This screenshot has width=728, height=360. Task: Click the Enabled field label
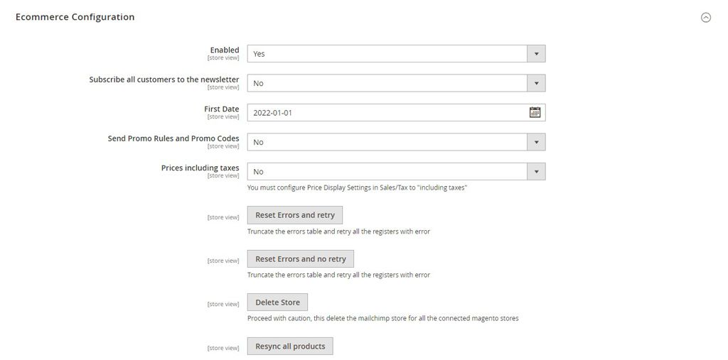point(225,50)
